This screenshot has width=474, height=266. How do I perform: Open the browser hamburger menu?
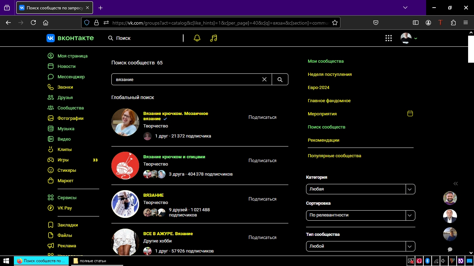coord(466,23)
